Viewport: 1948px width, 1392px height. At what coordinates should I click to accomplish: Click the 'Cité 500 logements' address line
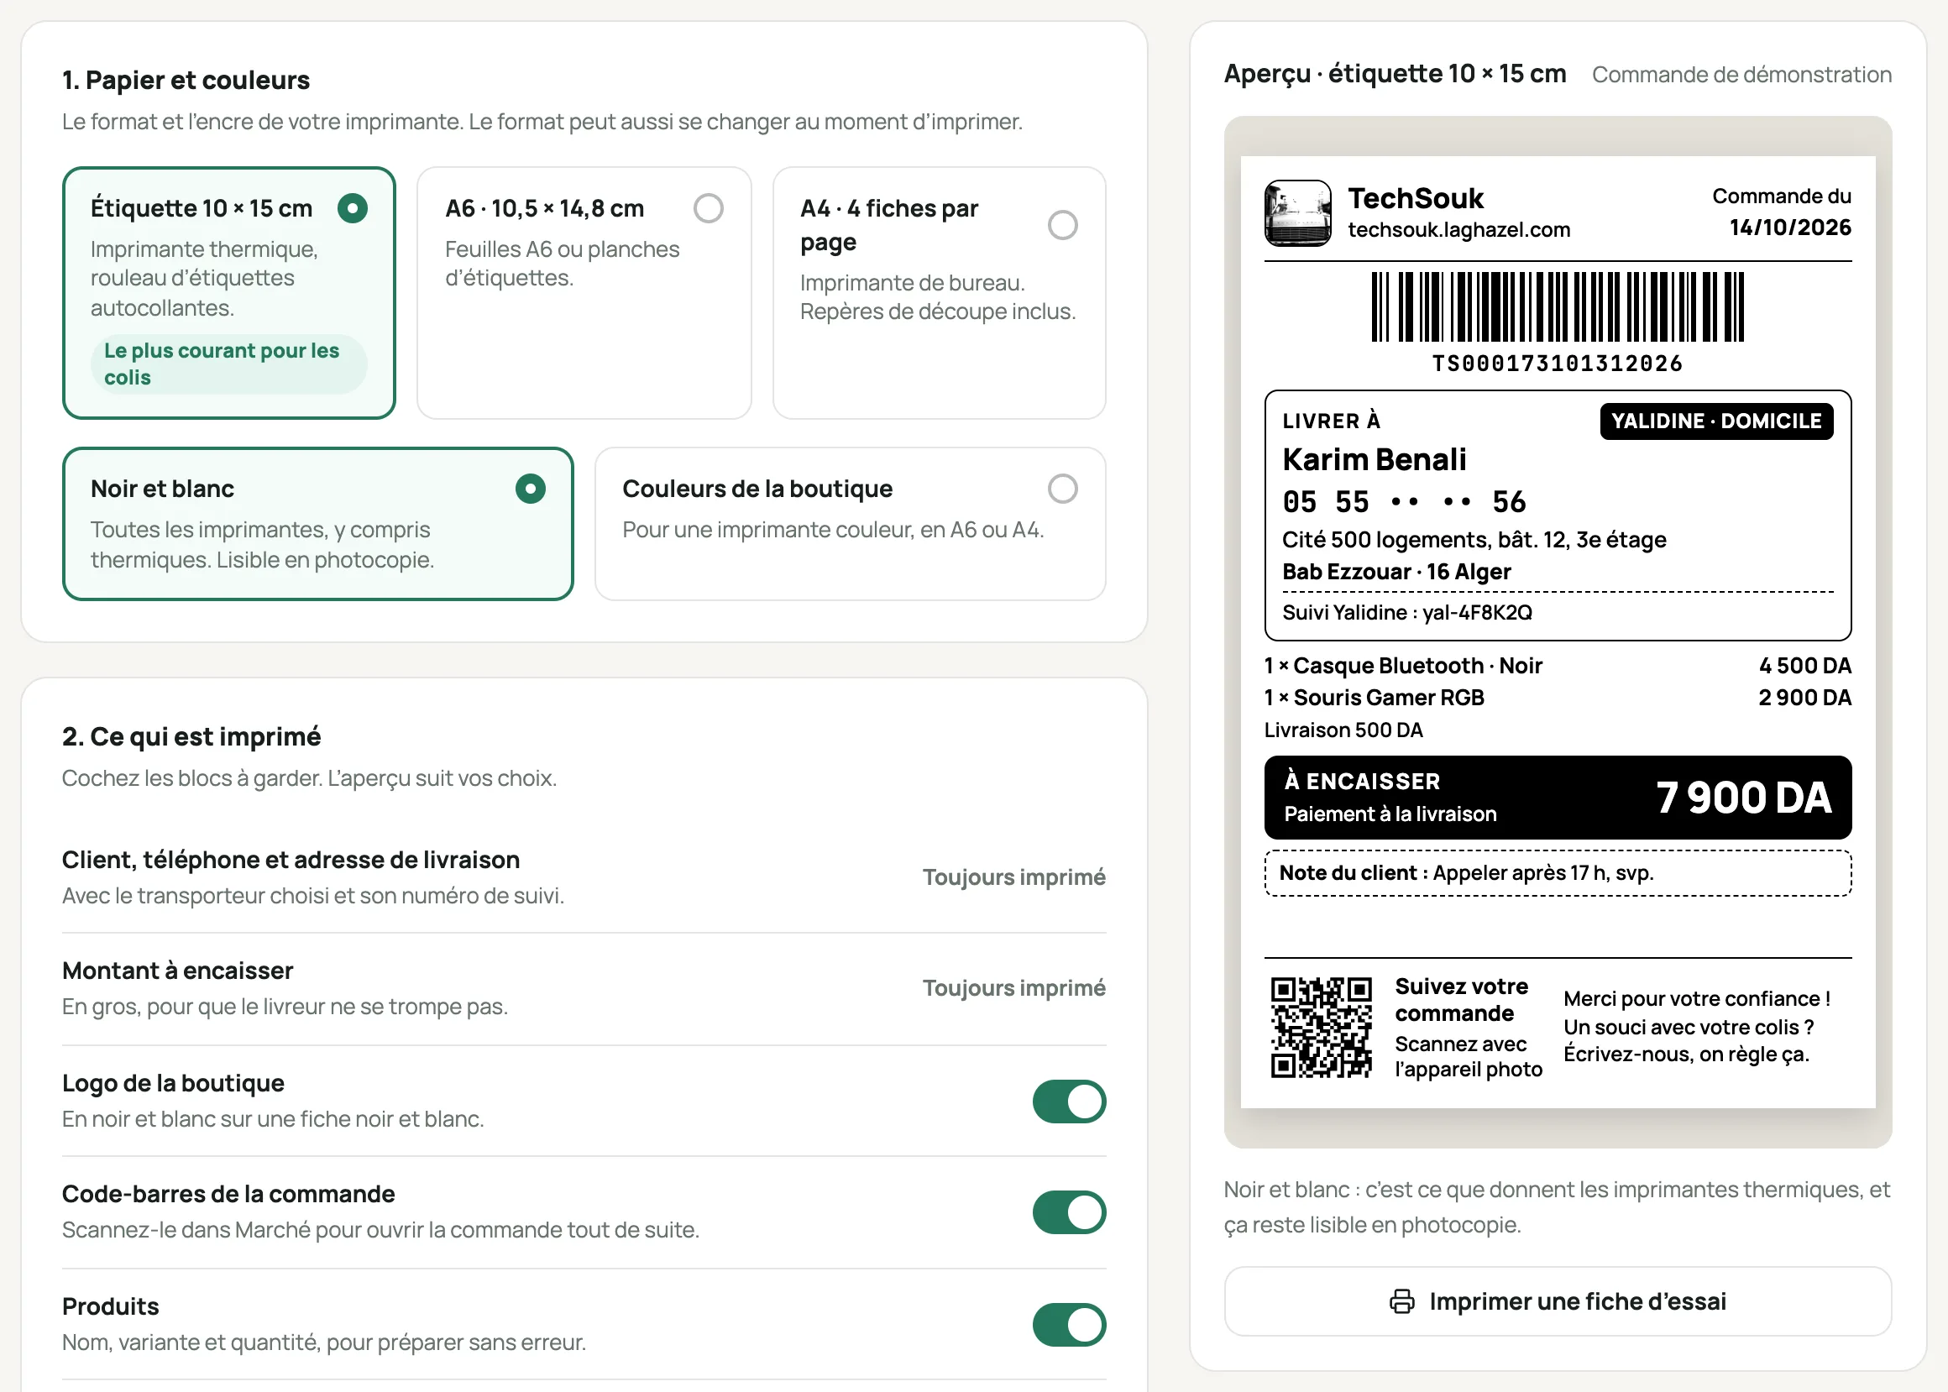[x=1474, y=539]
